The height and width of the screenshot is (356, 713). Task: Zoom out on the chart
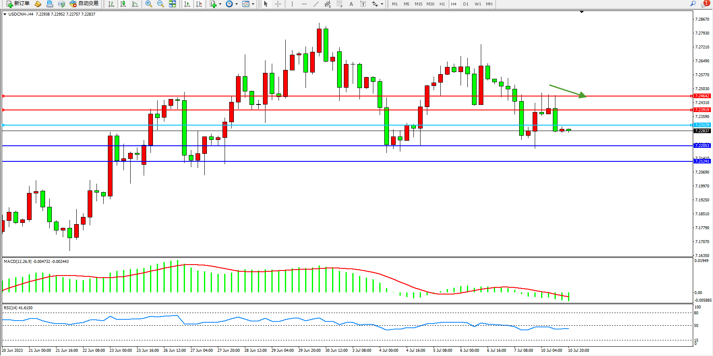160,4
